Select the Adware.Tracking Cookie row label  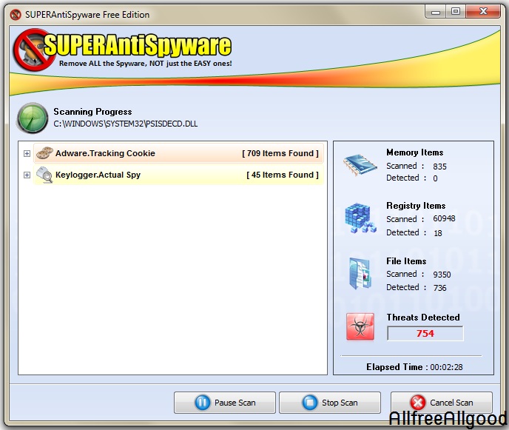tap(105, 153)
